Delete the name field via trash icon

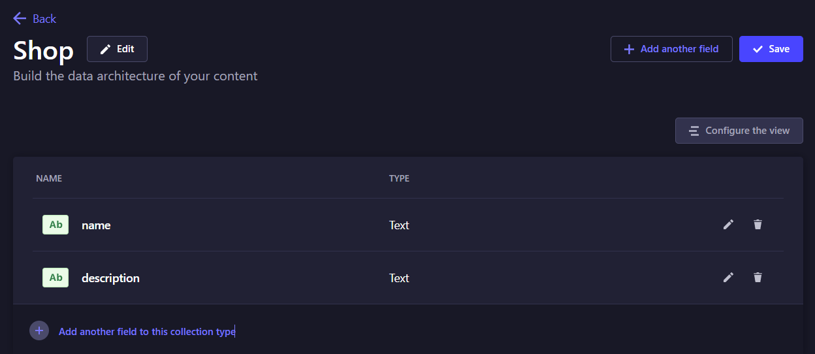(x=758, y=225)
